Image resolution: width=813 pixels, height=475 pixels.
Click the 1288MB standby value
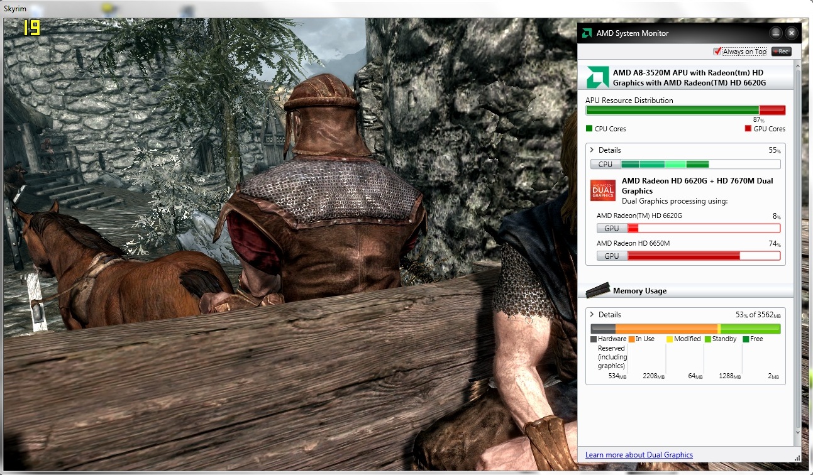[729, 376]
